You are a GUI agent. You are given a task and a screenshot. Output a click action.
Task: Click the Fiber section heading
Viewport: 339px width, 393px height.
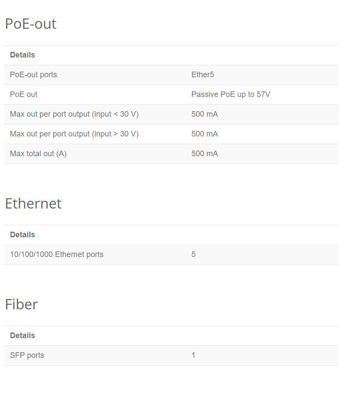(21, 305)
